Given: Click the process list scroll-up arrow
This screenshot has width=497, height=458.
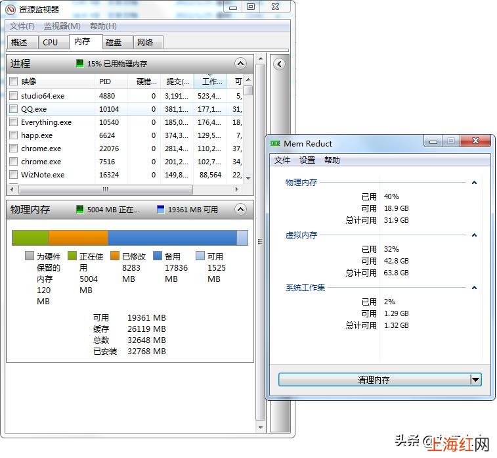Looking at the screenshot, I should coord(248,80).
